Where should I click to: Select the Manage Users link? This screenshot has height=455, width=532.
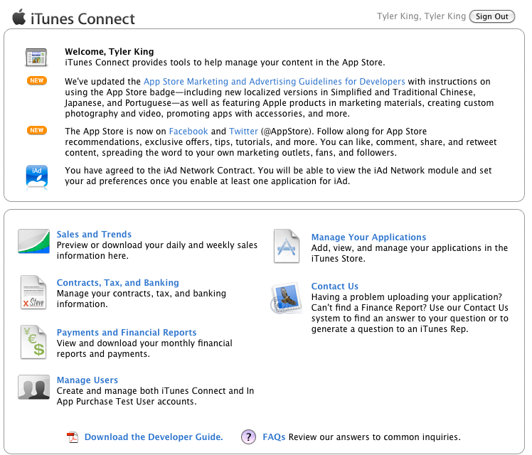(x=87, y=380)
